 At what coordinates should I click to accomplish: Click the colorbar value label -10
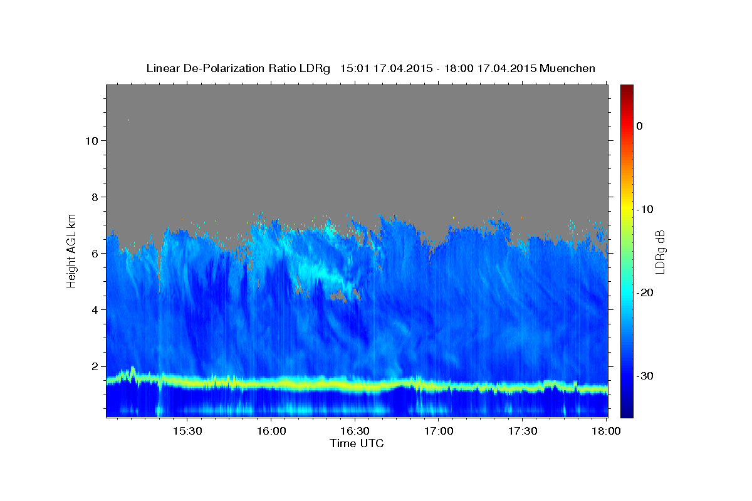(645, 209)
